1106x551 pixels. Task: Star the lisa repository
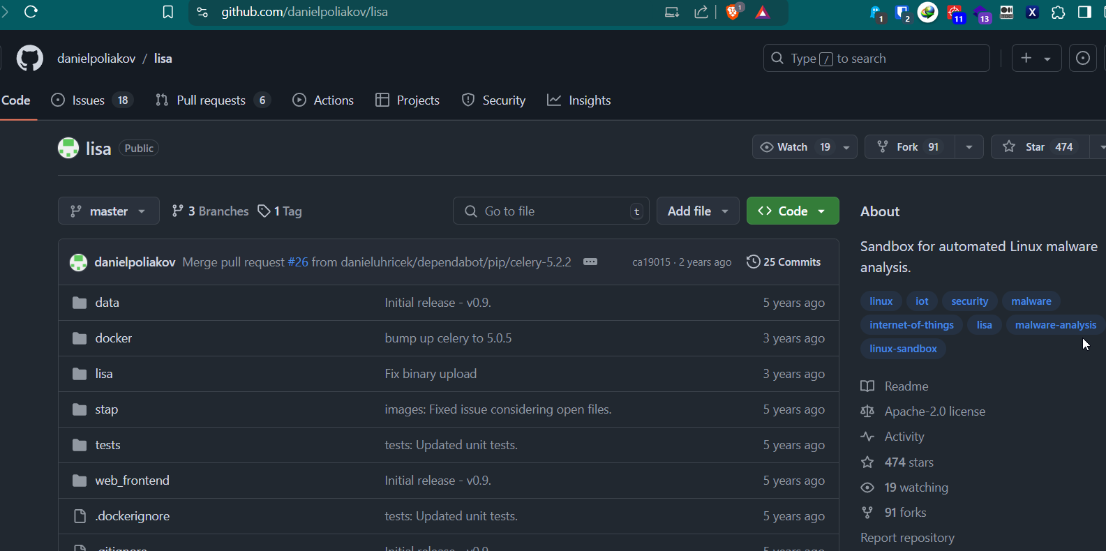(1040, 147)
